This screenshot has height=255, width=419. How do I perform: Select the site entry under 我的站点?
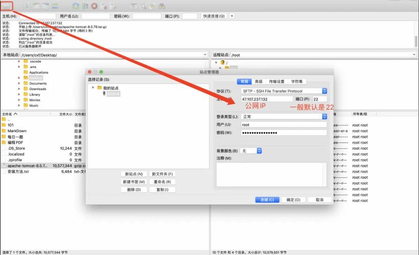(113, 94)
